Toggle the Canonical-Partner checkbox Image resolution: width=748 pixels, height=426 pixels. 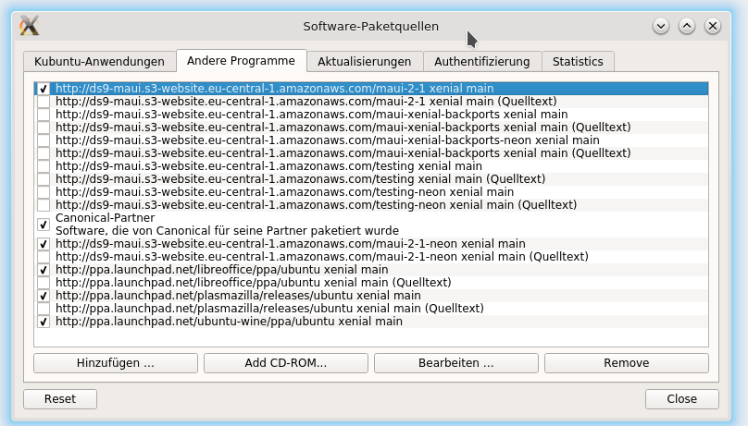(x=44, y=225)
